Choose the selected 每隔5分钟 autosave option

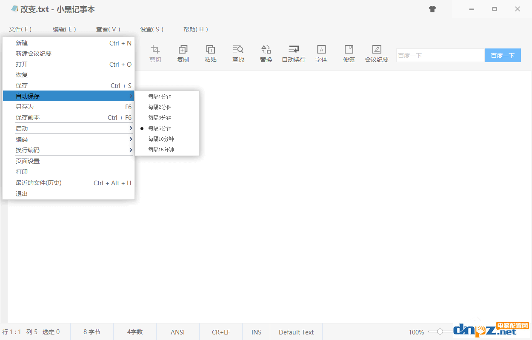click(160, 128)
